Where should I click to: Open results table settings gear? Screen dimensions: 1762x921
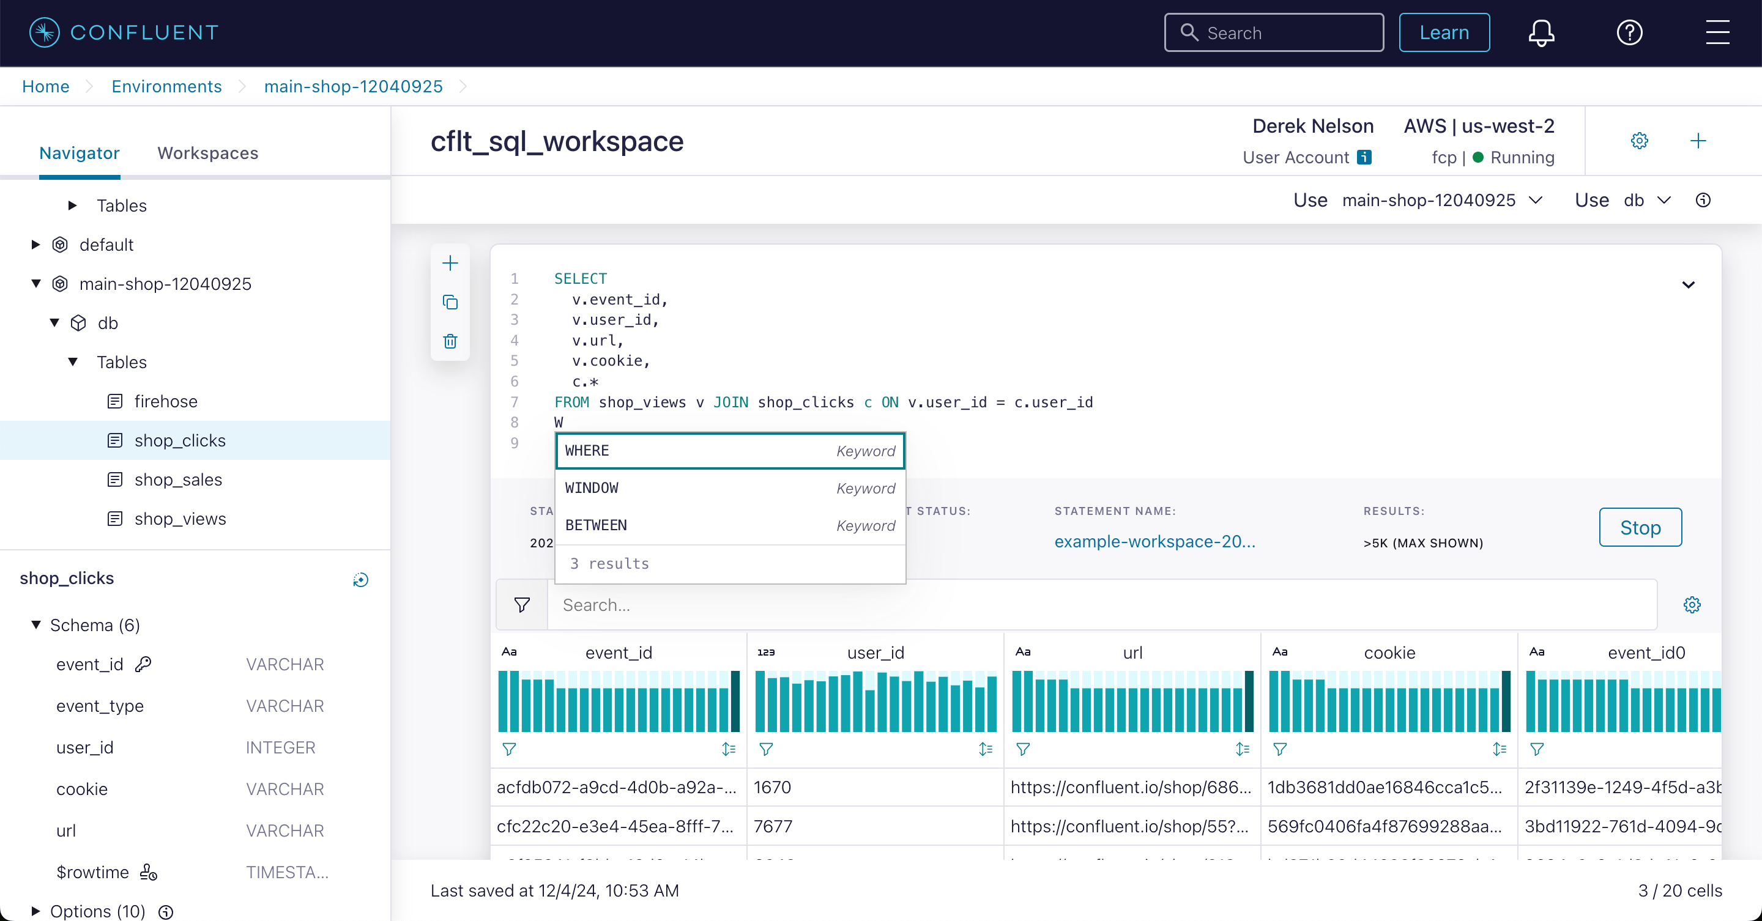[x=1692, y=604]
